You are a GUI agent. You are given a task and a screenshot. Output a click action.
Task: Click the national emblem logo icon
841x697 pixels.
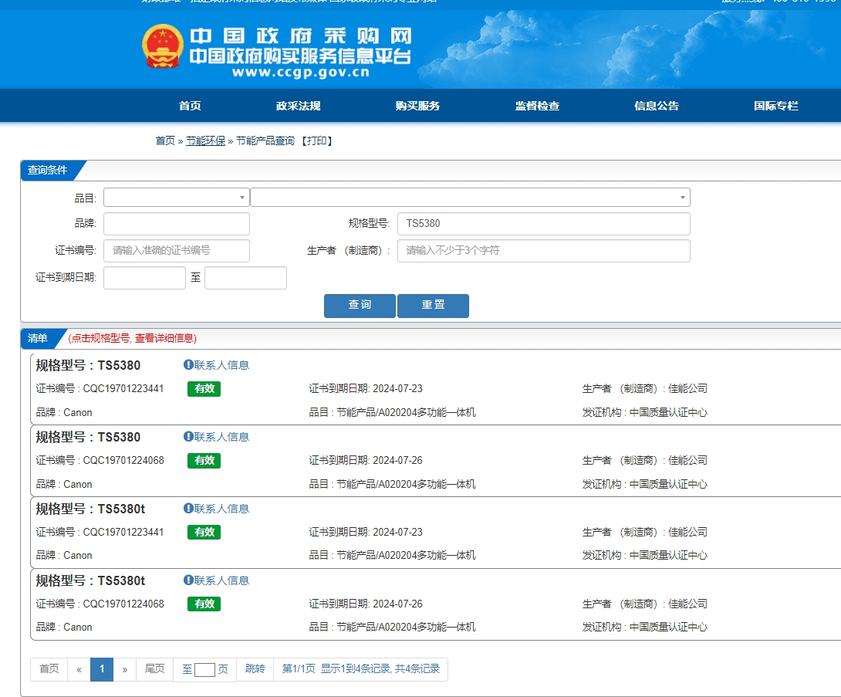pyautogui.click(x=163, y=46)
